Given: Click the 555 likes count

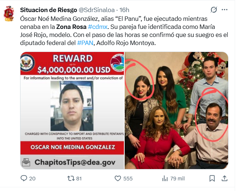Looking at the screenshot, I should [x=128, y=179].
